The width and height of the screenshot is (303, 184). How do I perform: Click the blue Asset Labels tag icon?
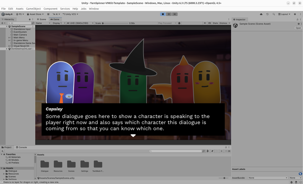pos(300,174)
